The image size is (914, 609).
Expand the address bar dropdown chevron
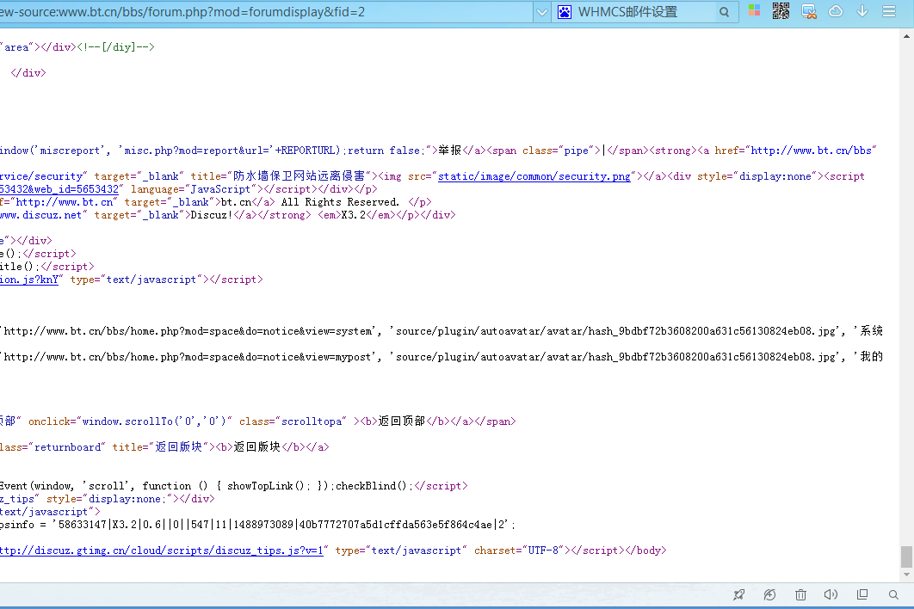(x=541, y=12)
